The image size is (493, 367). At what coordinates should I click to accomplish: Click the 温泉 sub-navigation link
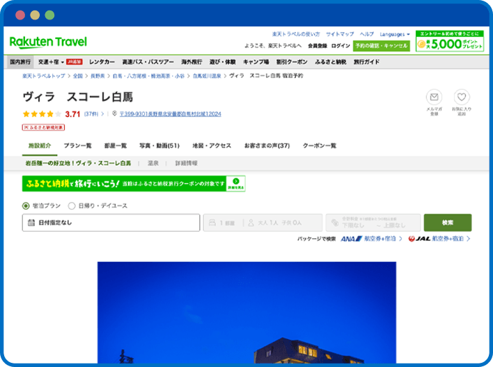pyautogui.click(x=153, y=163)
